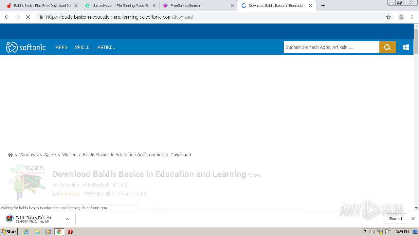Click the Baldis.Basics.Plus.zip download file icon
419x236 pixels.
coord(9,219)
